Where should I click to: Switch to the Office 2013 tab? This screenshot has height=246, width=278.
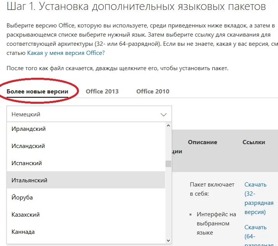click(x=102, y=91)
